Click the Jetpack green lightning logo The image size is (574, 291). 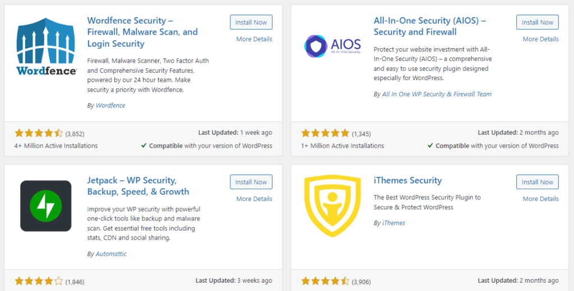[x=46, y=206]
